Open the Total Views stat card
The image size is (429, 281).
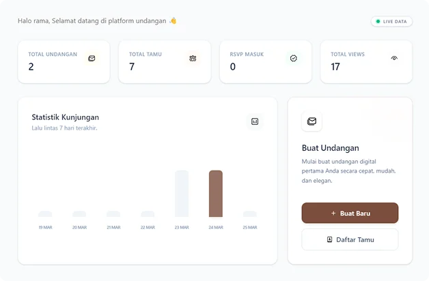click(365, 62)
